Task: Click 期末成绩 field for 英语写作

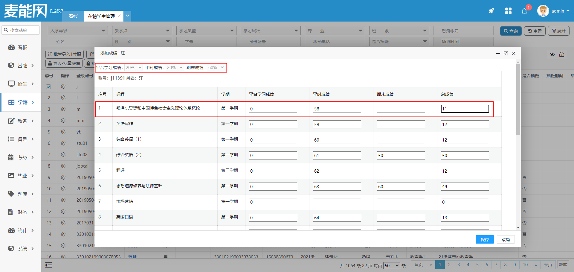Action: click(x=401, y=124)
